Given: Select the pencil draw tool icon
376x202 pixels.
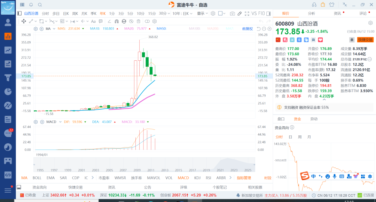Looking at the screenshot, I should 240,14.
